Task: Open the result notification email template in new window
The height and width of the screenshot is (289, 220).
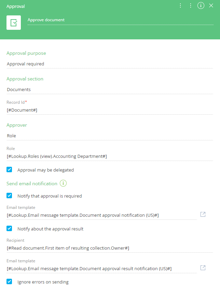Action: pyautogui.click(x=203, y=268)
